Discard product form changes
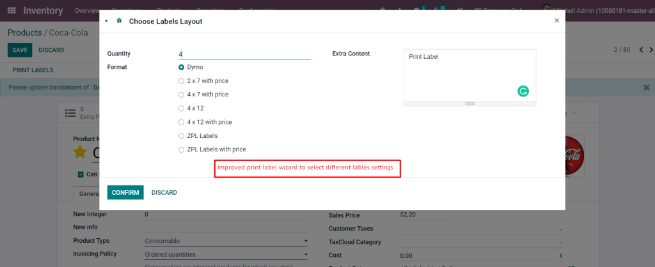Viewport: 655px width, 267px height. coord(51,50)
